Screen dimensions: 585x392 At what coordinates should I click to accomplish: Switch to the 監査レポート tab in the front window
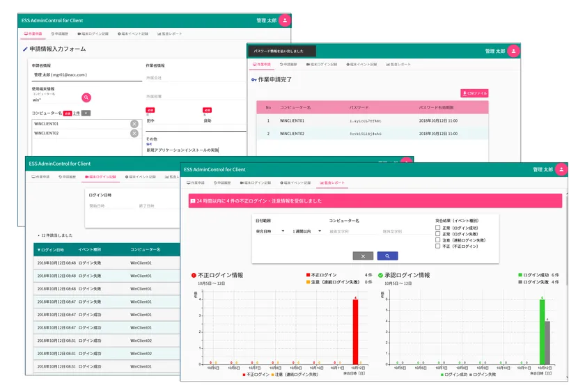331,182
